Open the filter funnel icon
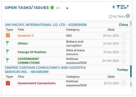 [x=118, y=7]
